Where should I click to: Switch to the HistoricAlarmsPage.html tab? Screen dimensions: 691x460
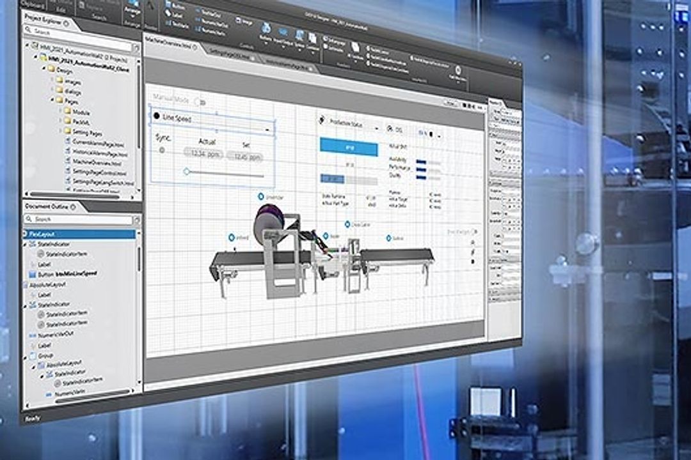click(x=290, y=65)
